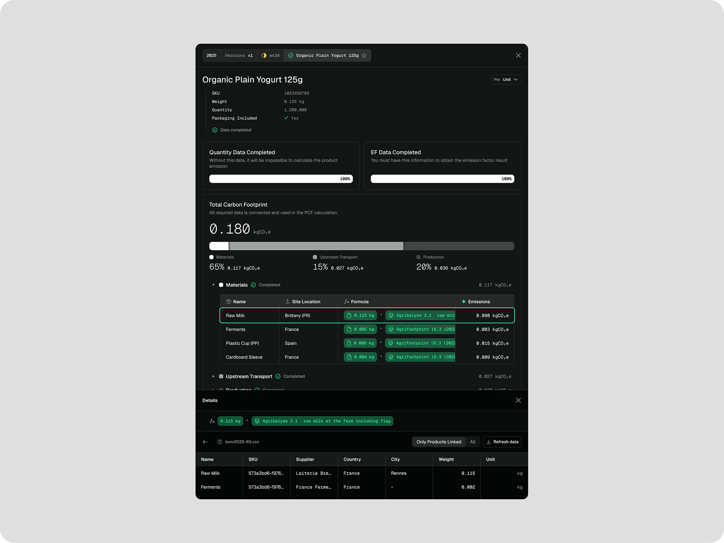Select Only Products Linked filter
The image size is (724, 543).
(438, 442)
